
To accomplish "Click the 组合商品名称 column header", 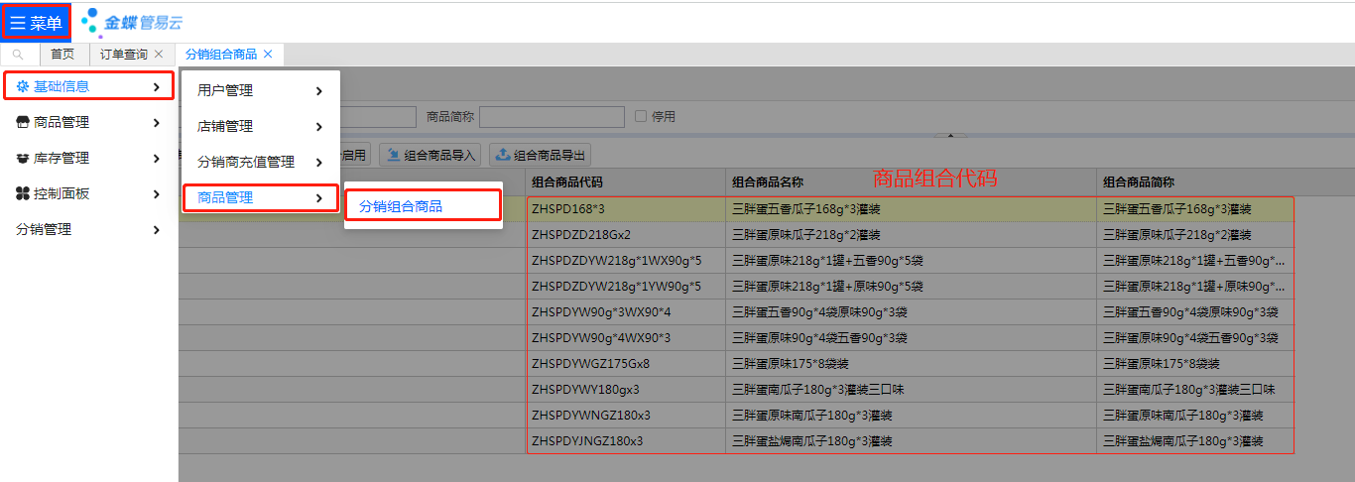I will (x=767, y=182).
